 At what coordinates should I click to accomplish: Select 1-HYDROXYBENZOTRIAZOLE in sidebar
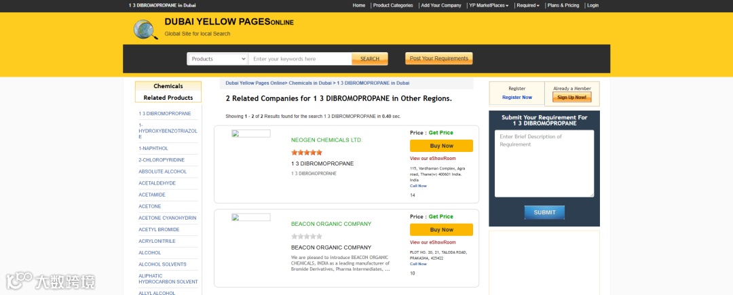pyautogui.click(x=168, y=131)
